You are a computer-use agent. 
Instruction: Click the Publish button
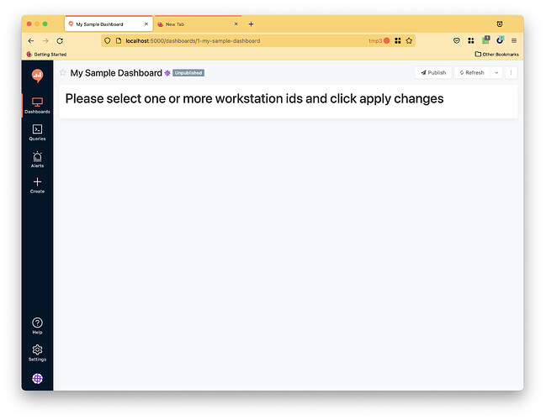433,73
